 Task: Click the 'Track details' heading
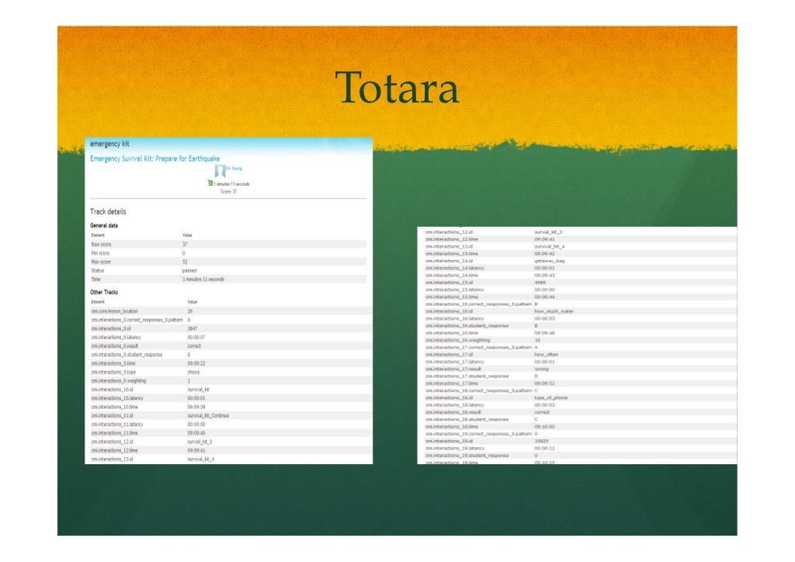(x=108, y=212)
